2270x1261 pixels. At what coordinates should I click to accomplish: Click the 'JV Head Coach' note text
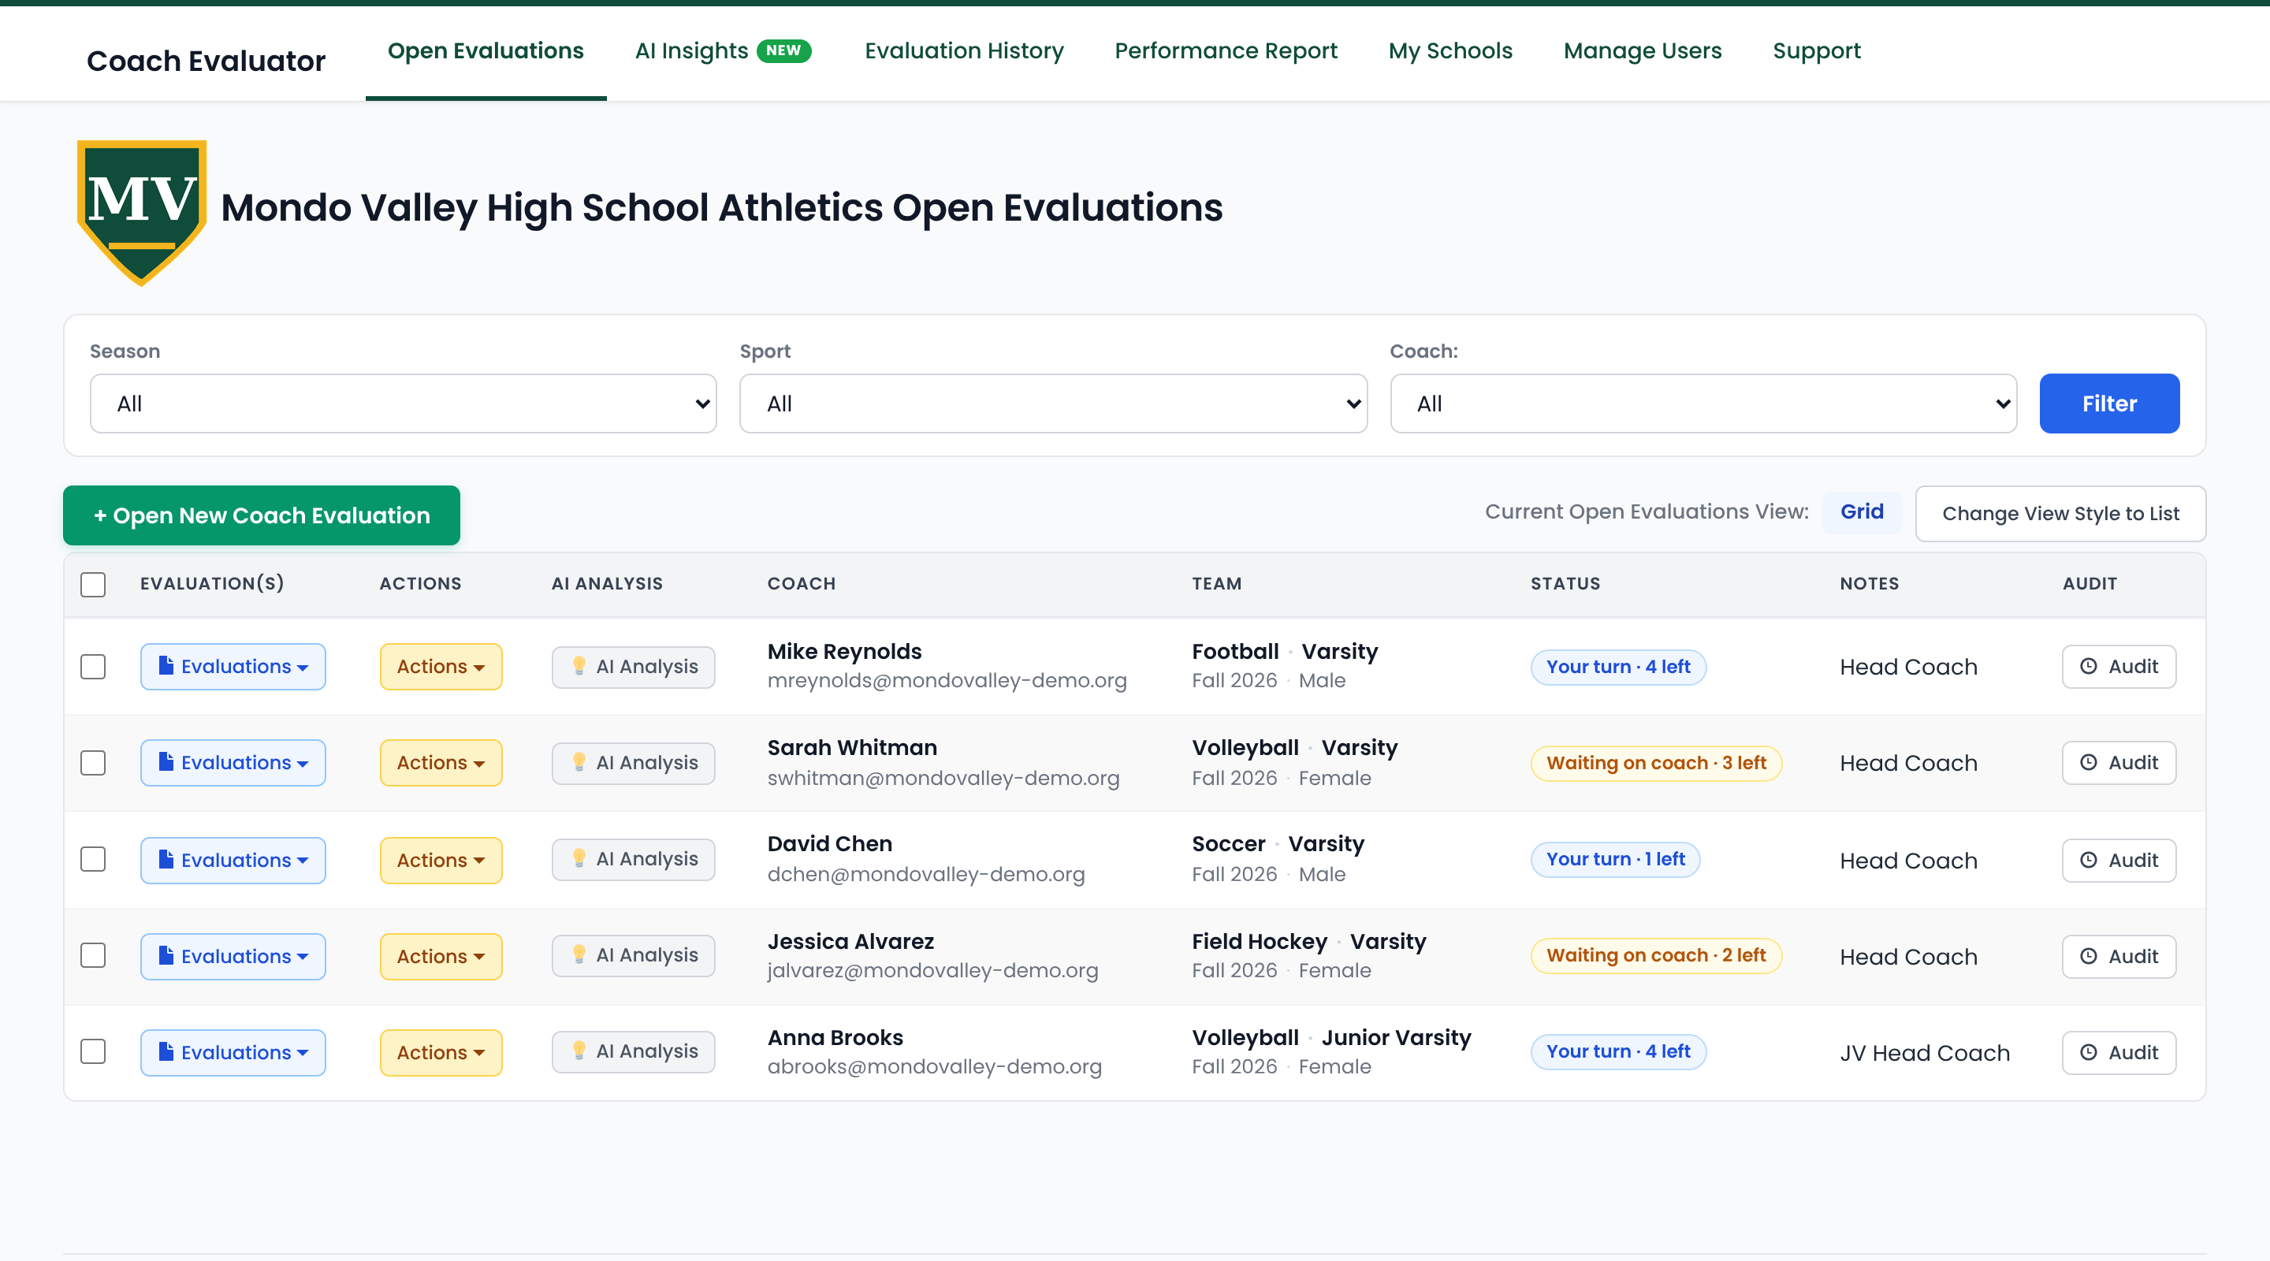tap(1925, 1053)
